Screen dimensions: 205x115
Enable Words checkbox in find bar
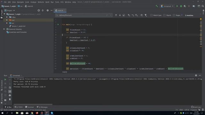point(164,15)
